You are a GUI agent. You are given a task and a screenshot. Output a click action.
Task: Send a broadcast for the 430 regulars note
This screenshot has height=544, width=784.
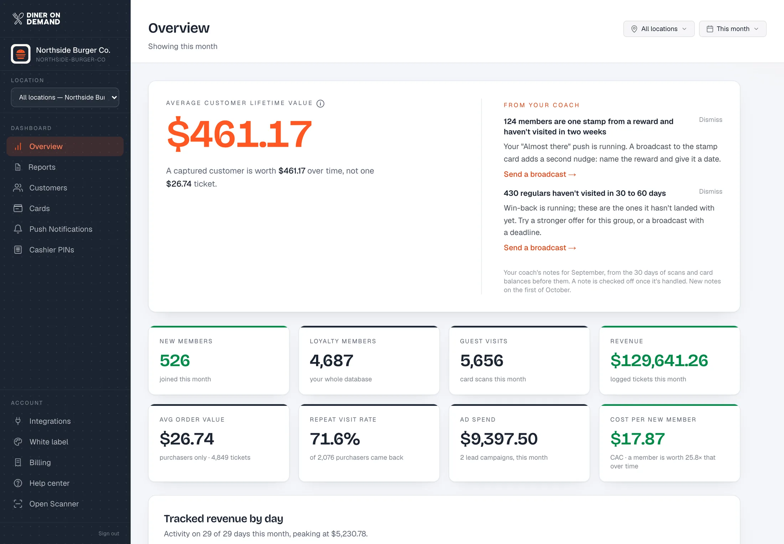coord(540,247)
